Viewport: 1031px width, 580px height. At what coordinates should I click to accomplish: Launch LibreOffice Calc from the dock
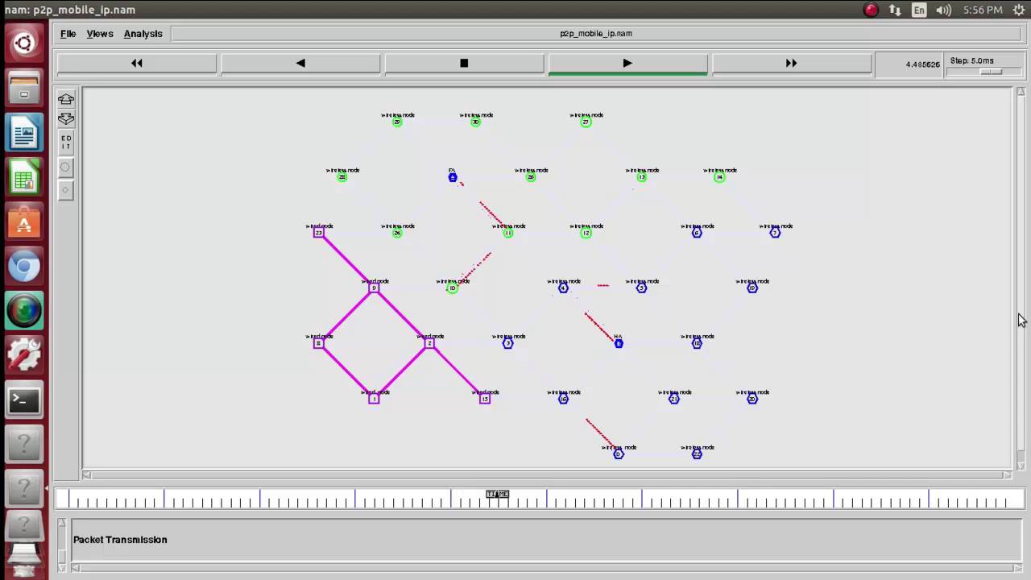tap(24, 178)
